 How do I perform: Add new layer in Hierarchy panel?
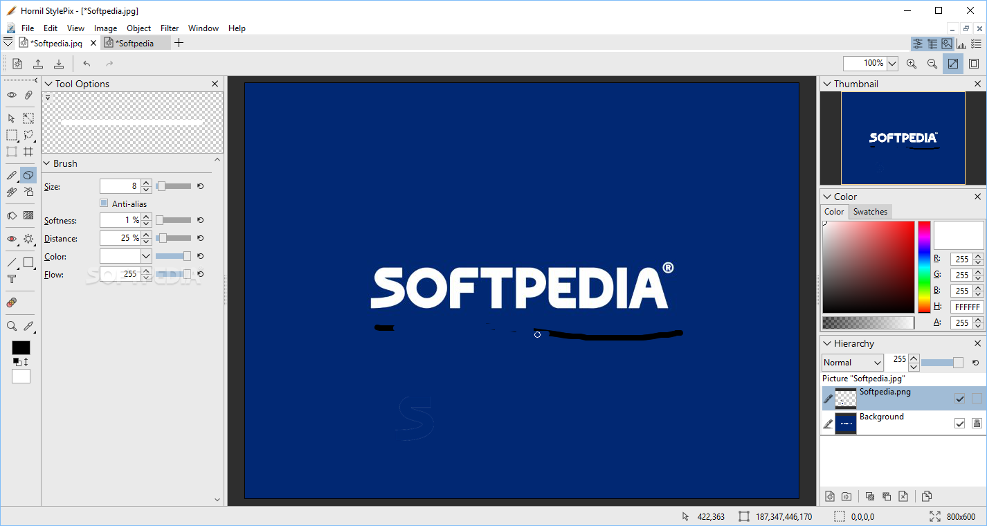click(x=829, y=496)
